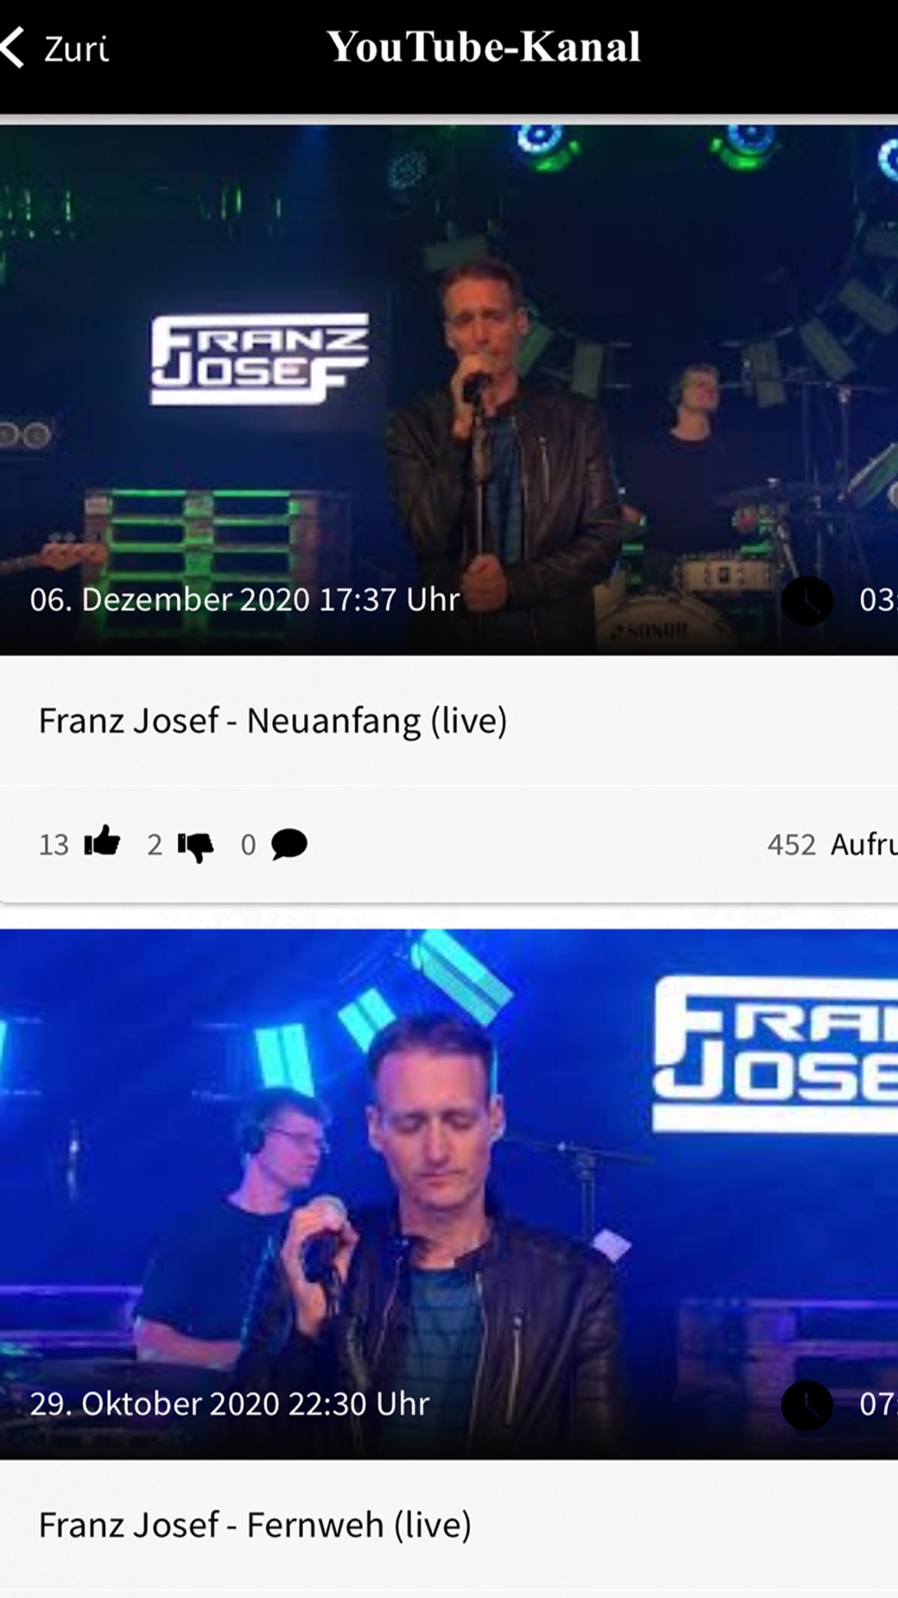This screenshot has width=898, height=1598.
Task: Tap the back chevron arrow
Action: point(13,48)
